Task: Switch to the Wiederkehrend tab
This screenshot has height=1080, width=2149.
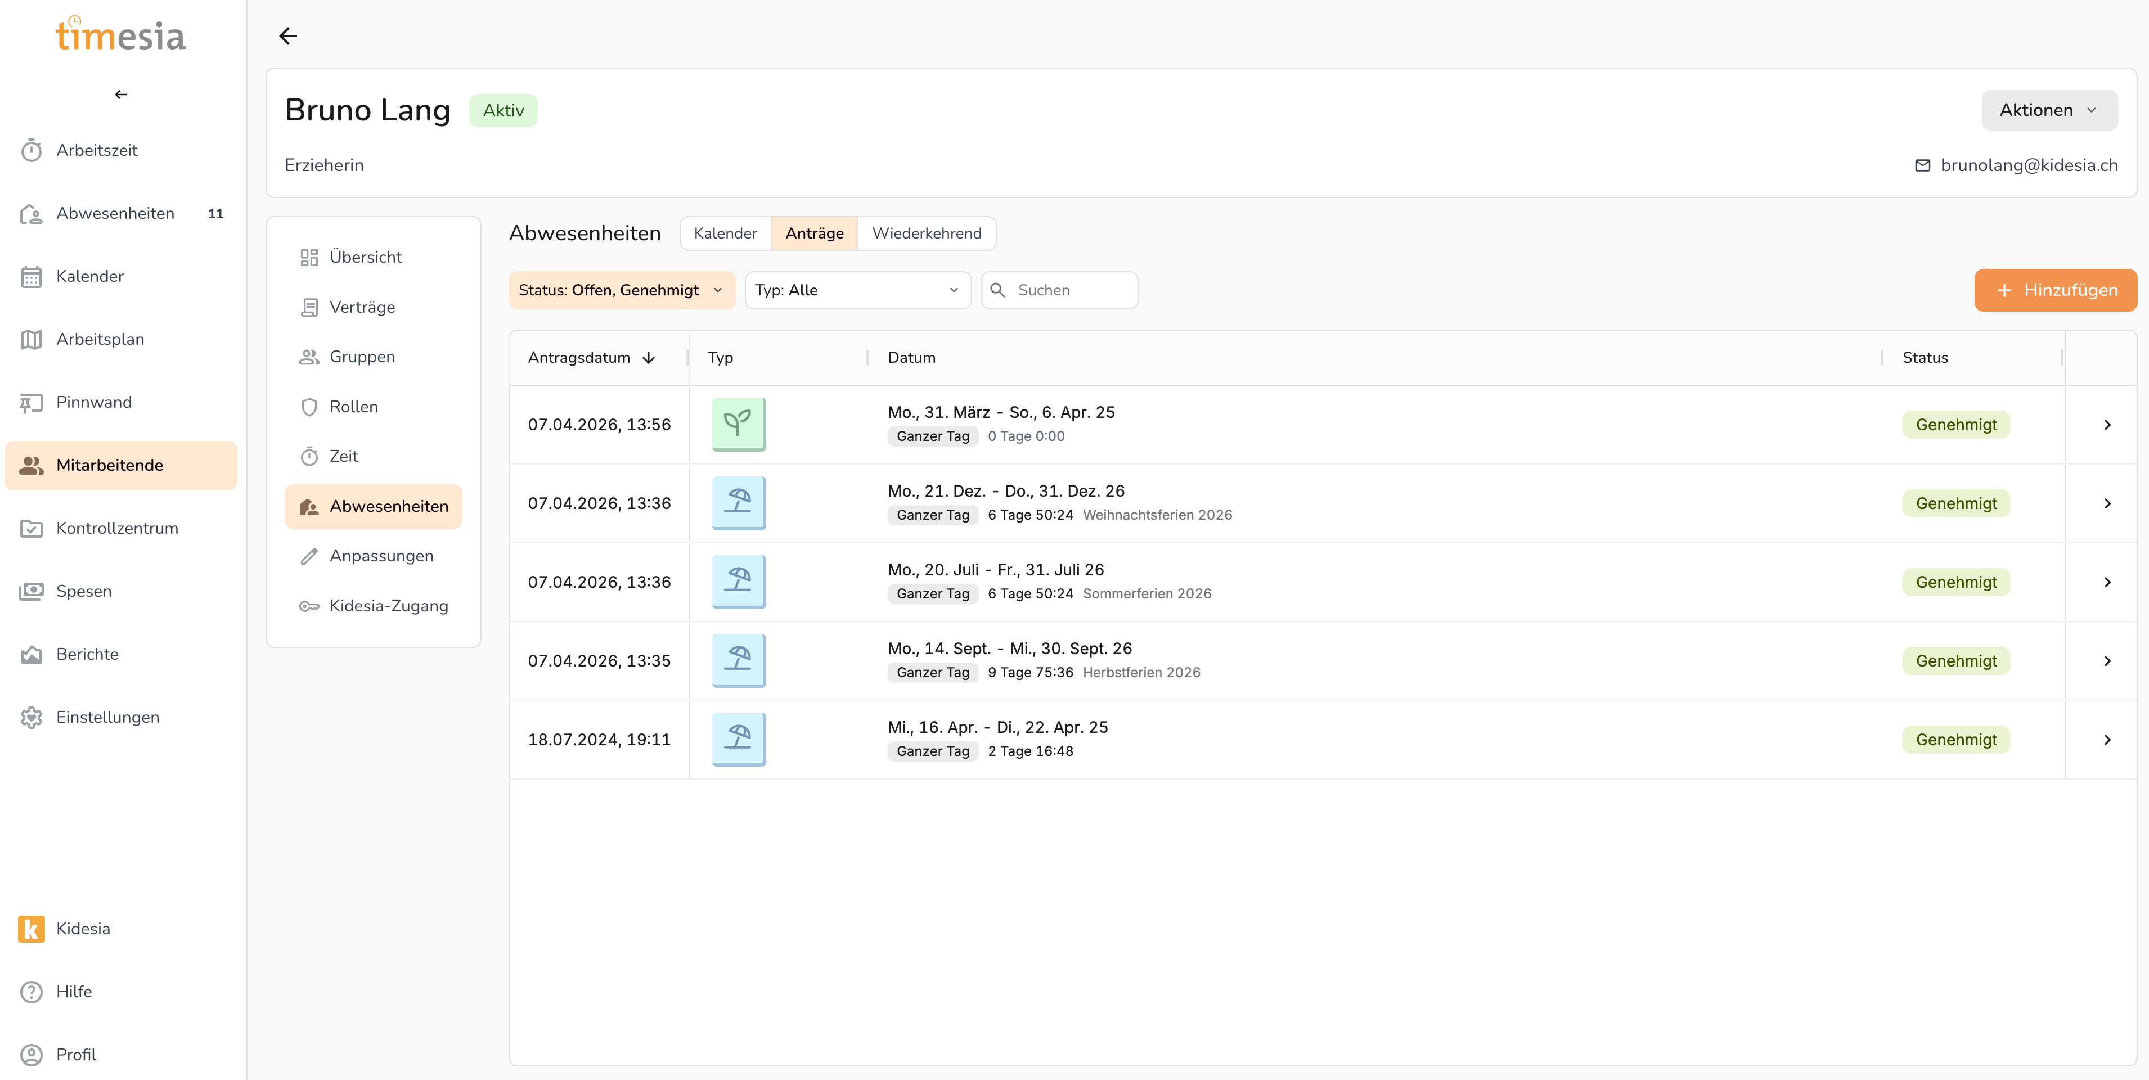Action: tap(926, 233)
